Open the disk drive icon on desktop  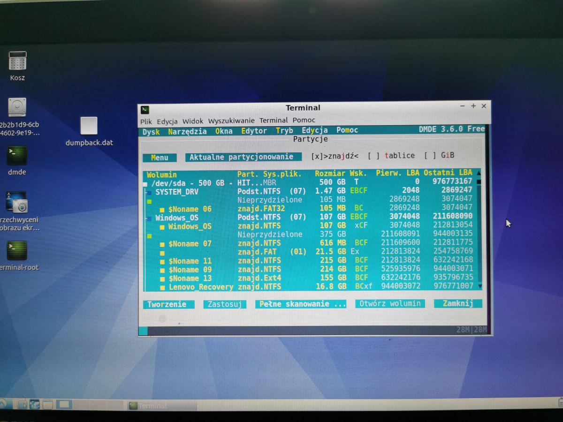pyautogui.click(x=17, y=107)
